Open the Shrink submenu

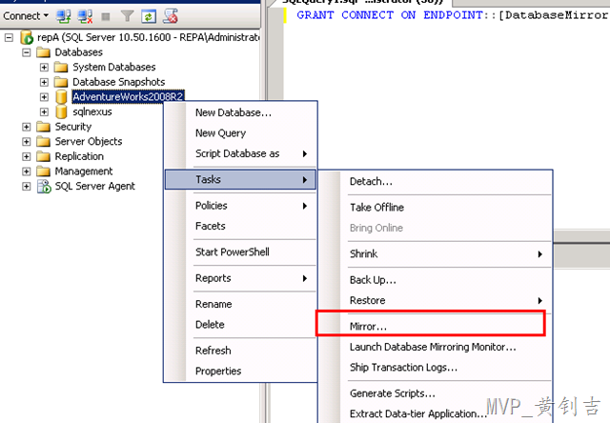[x=436, y=254]
